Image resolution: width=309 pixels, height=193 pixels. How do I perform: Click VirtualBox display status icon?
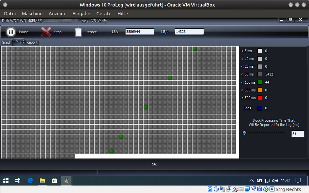247,189
